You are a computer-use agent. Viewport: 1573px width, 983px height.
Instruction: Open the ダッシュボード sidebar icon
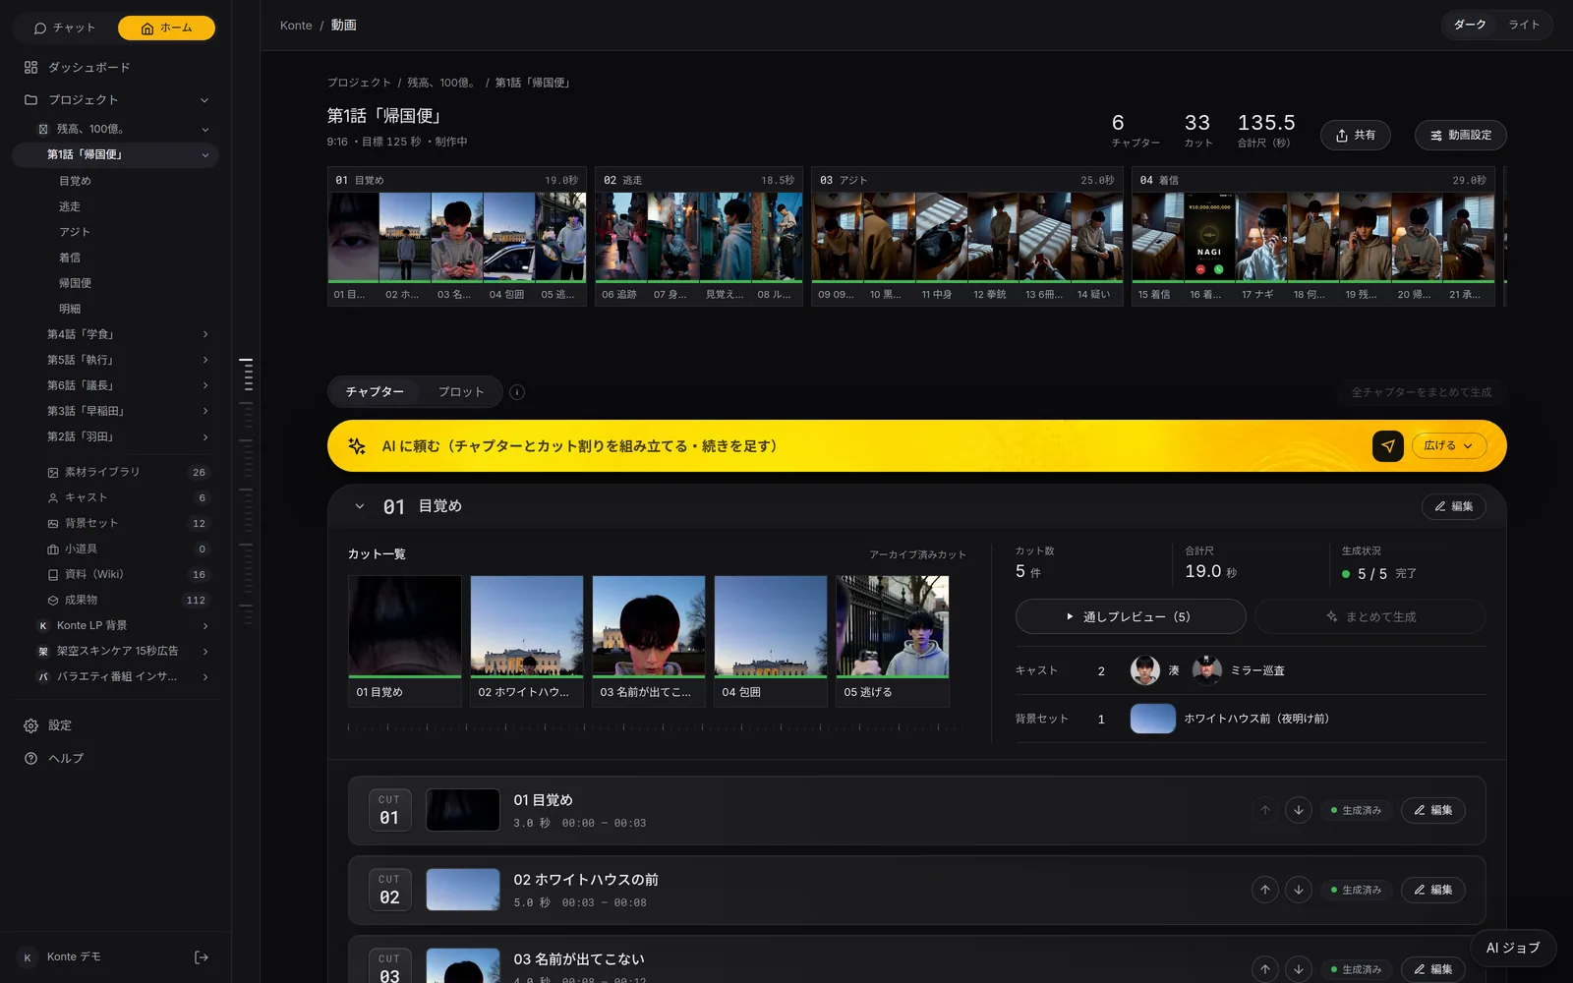click(30, 68)
